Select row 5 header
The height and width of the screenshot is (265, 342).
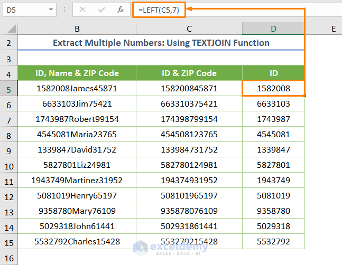pos(9,89)
